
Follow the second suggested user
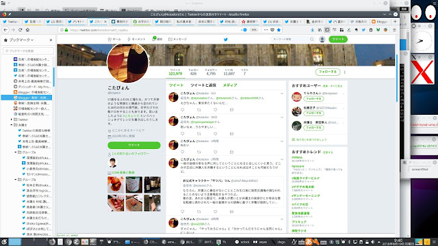pos(313,113)
